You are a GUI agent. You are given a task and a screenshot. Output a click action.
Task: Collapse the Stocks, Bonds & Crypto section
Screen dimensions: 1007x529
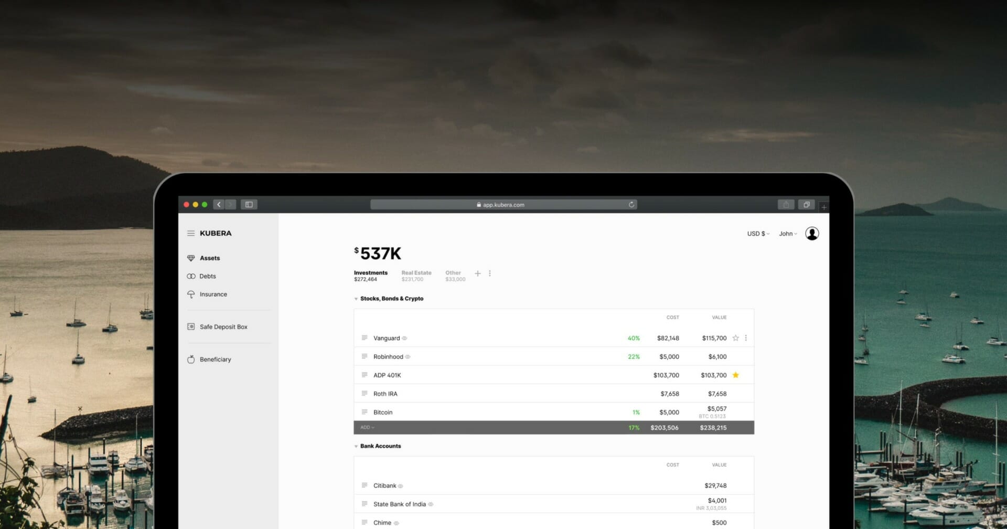point(356,299)
